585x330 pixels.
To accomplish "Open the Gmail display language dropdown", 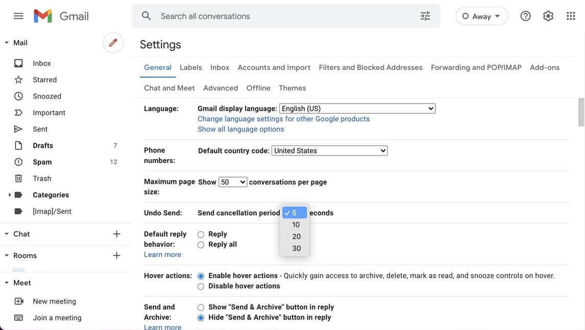I will tap(357, 109).
